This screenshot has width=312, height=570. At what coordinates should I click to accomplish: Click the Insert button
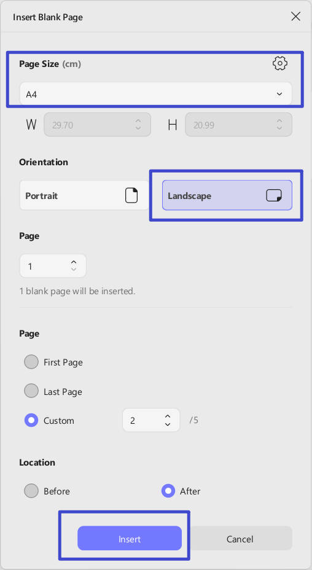(130, 539)
